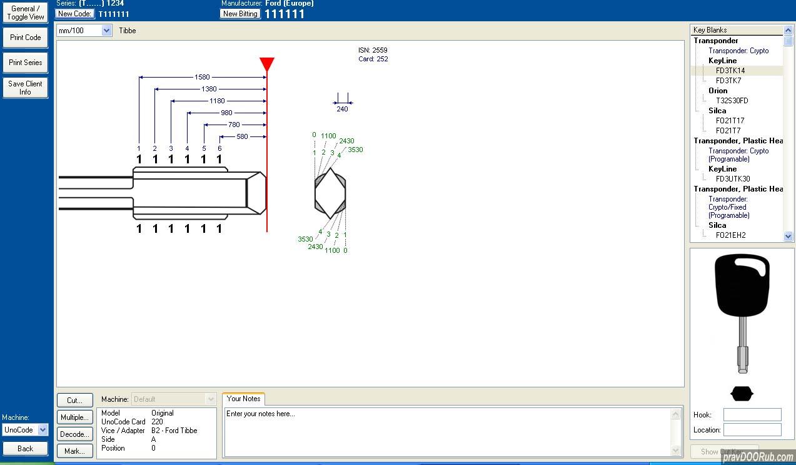Image resolution: width=796 pixels, height=465 pixels.
Task: Click the Hook input field
Action: [x=752, y=415]
